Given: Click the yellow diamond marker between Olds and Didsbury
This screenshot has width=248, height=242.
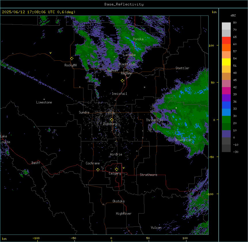Looking at the screenshot, I should click(x=112, y=120).
